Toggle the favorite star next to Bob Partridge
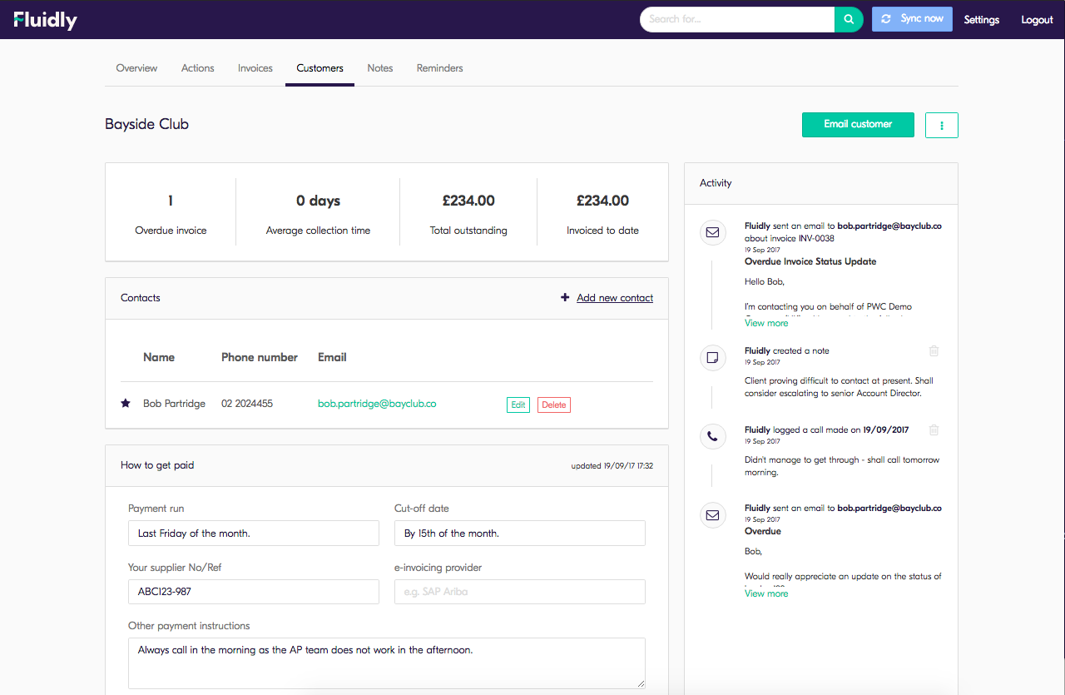The height and width of the screenshot is (695, 1065). [125, 403]
